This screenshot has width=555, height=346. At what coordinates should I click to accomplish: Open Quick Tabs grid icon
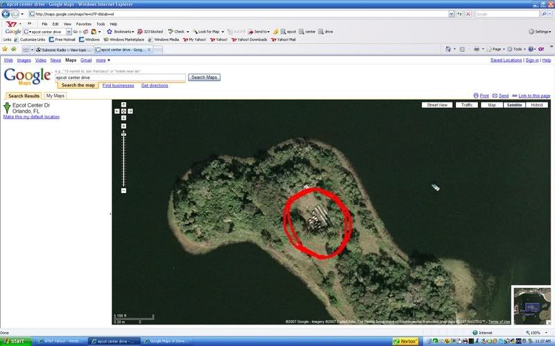click(26, 50)
